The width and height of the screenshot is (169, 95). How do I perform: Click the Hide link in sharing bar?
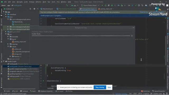pyautogui.click(x=109, y=87)
